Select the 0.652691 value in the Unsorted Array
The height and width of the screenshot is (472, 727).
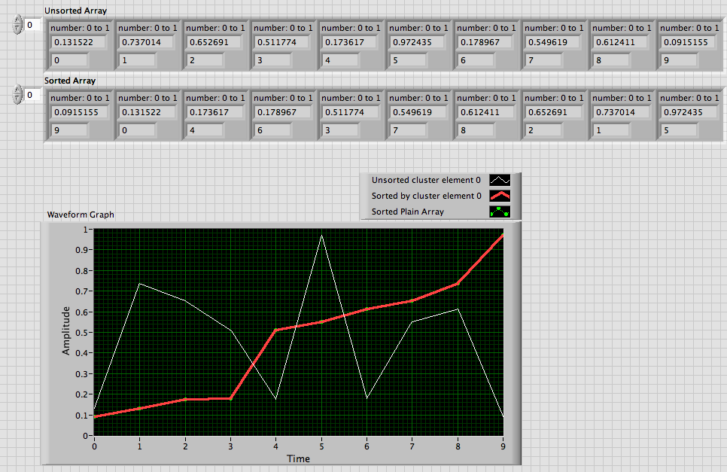tap(214, 42)
